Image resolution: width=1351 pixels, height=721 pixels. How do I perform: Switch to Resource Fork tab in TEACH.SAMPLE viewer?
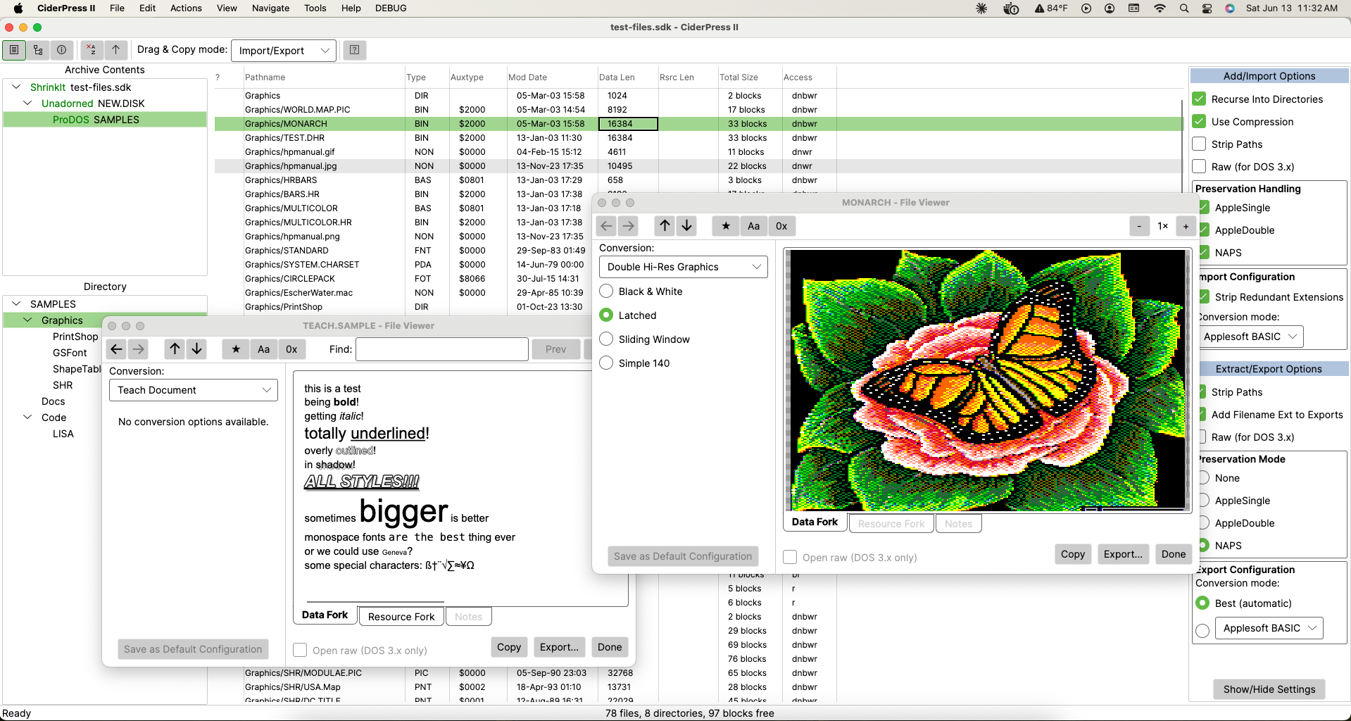tap(401, 617)
